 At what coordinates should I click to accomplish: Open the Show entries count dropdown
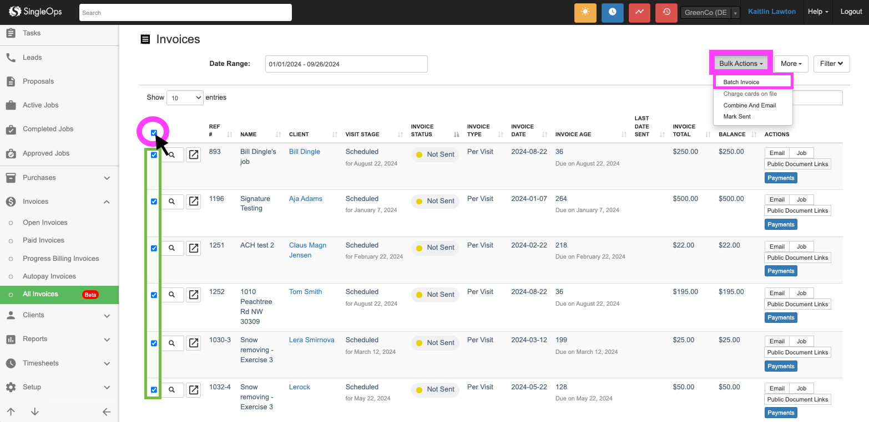coord(185,98)
